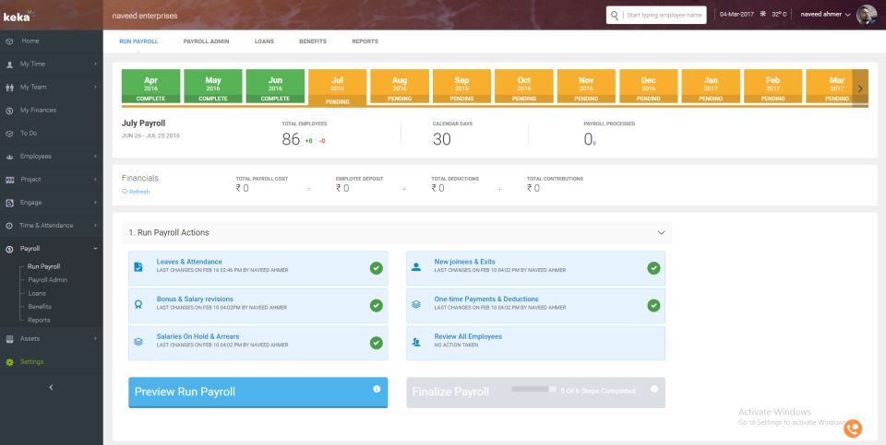Click the Home icon in sidebar
Viewport: 886px width, 445px height.
point(9,41)
